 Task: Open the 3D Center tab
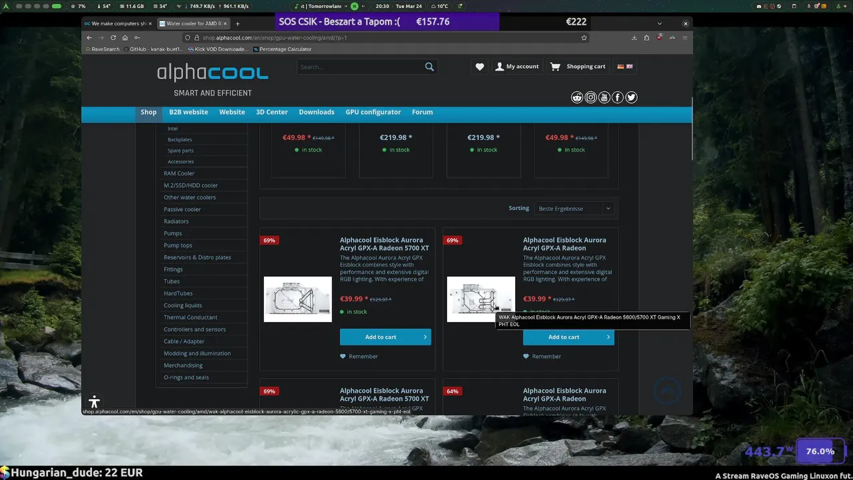pos(272,112)
